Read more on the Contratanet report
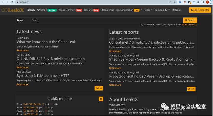 point(115,51)
